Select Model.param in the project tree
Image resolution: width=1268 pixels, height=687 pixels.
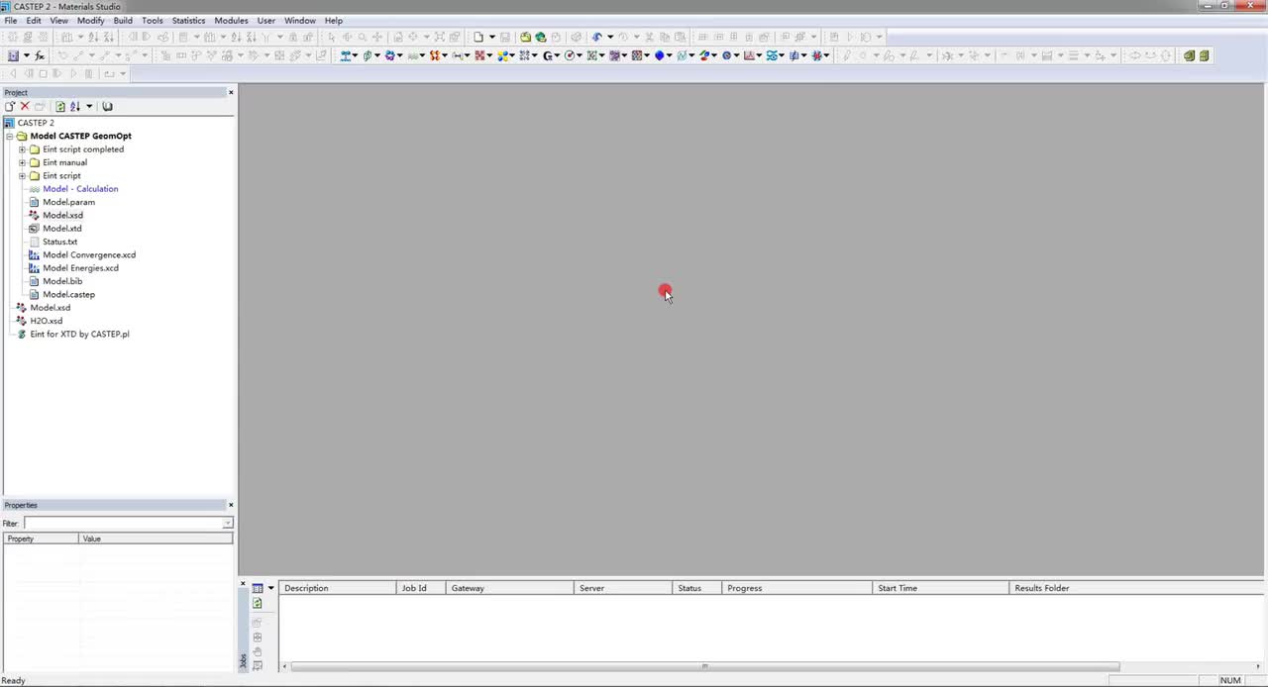point(68,202)
